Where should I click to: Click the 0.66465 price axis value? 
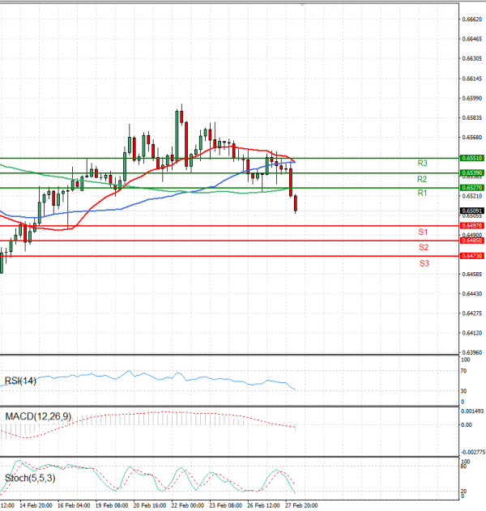[472, 39]
